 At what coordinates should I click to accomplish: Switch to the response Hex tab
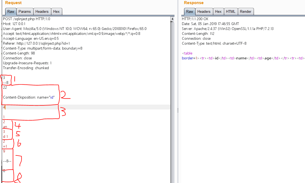(x=218, y=11)
